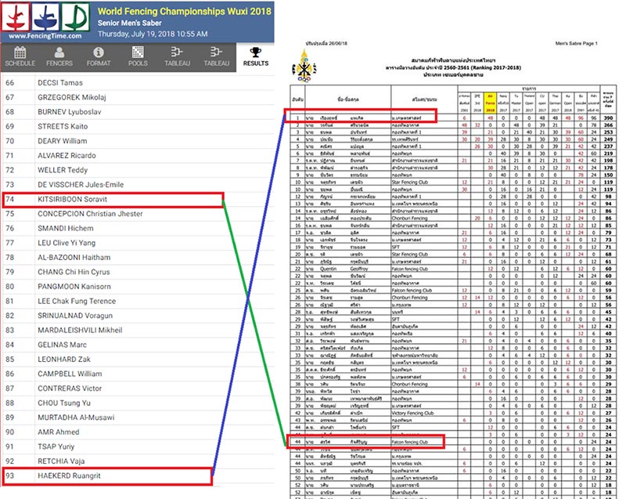The width and height of the screenshot is (626, 499).
Task: Click DECSI Tamas in results list
Action: click(61, 82)
